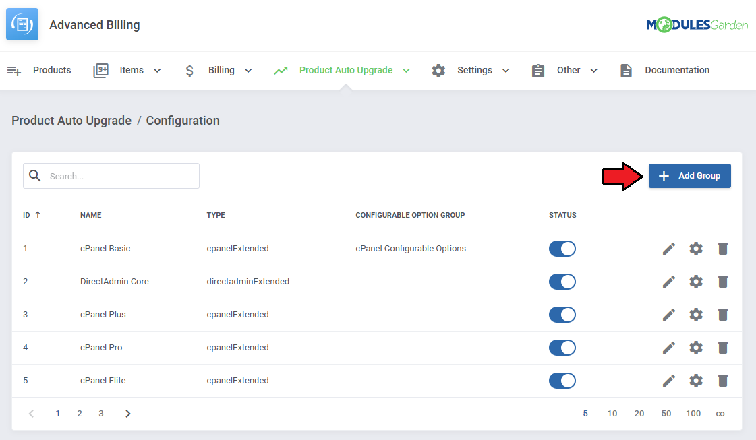Edit the DirectAdmin Core group

(669, 282)
